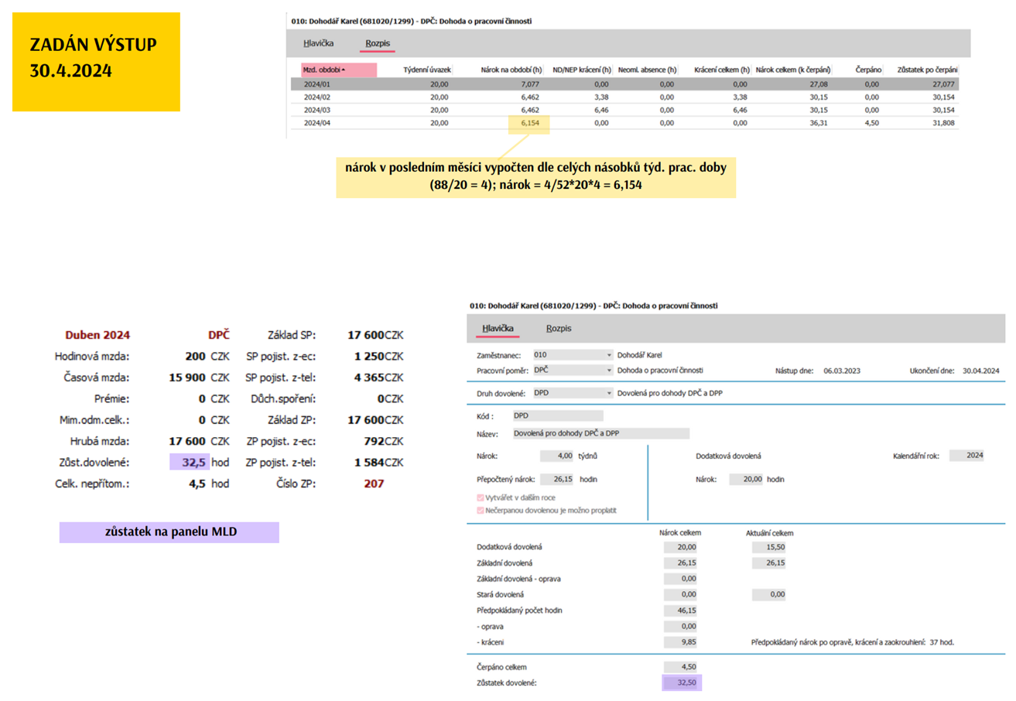Click the Zůstatek po čerpání column header

pyautogui.click(x=925, y=70)
